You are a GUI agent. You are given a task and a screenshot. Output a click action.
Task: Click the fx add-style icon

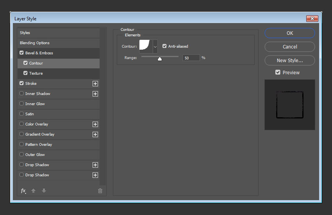coord(23,191)
